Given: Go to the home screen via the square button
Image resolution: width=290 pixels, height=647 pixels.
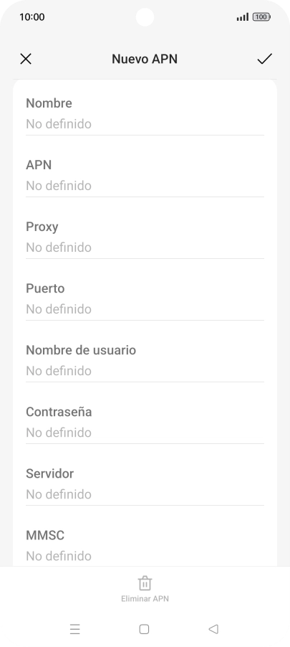Looking at the screenshot, I should tap(144, 629).
